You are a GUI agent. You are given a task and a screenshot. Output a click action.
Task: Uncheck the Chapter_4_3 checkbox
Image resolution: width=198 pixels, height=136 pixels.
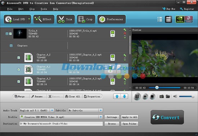coord(19,82)
